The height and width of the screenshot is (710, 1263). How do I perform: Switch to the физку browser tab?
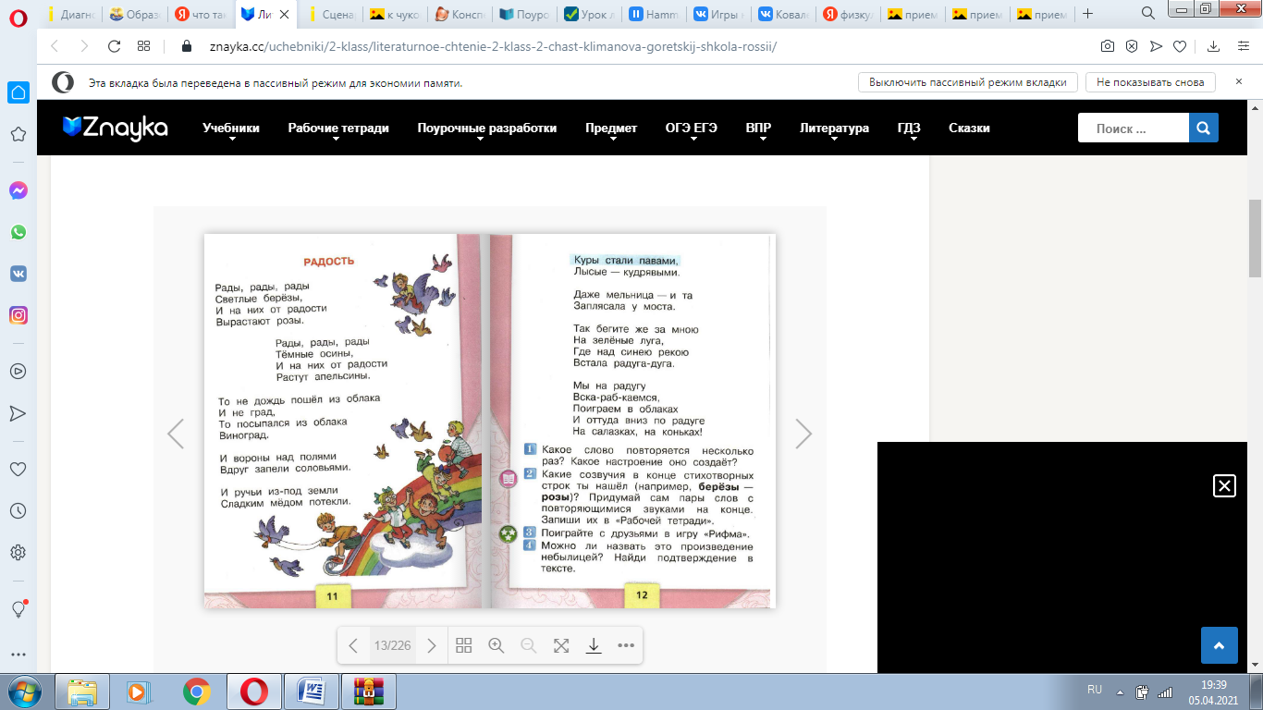click(849, 14)
